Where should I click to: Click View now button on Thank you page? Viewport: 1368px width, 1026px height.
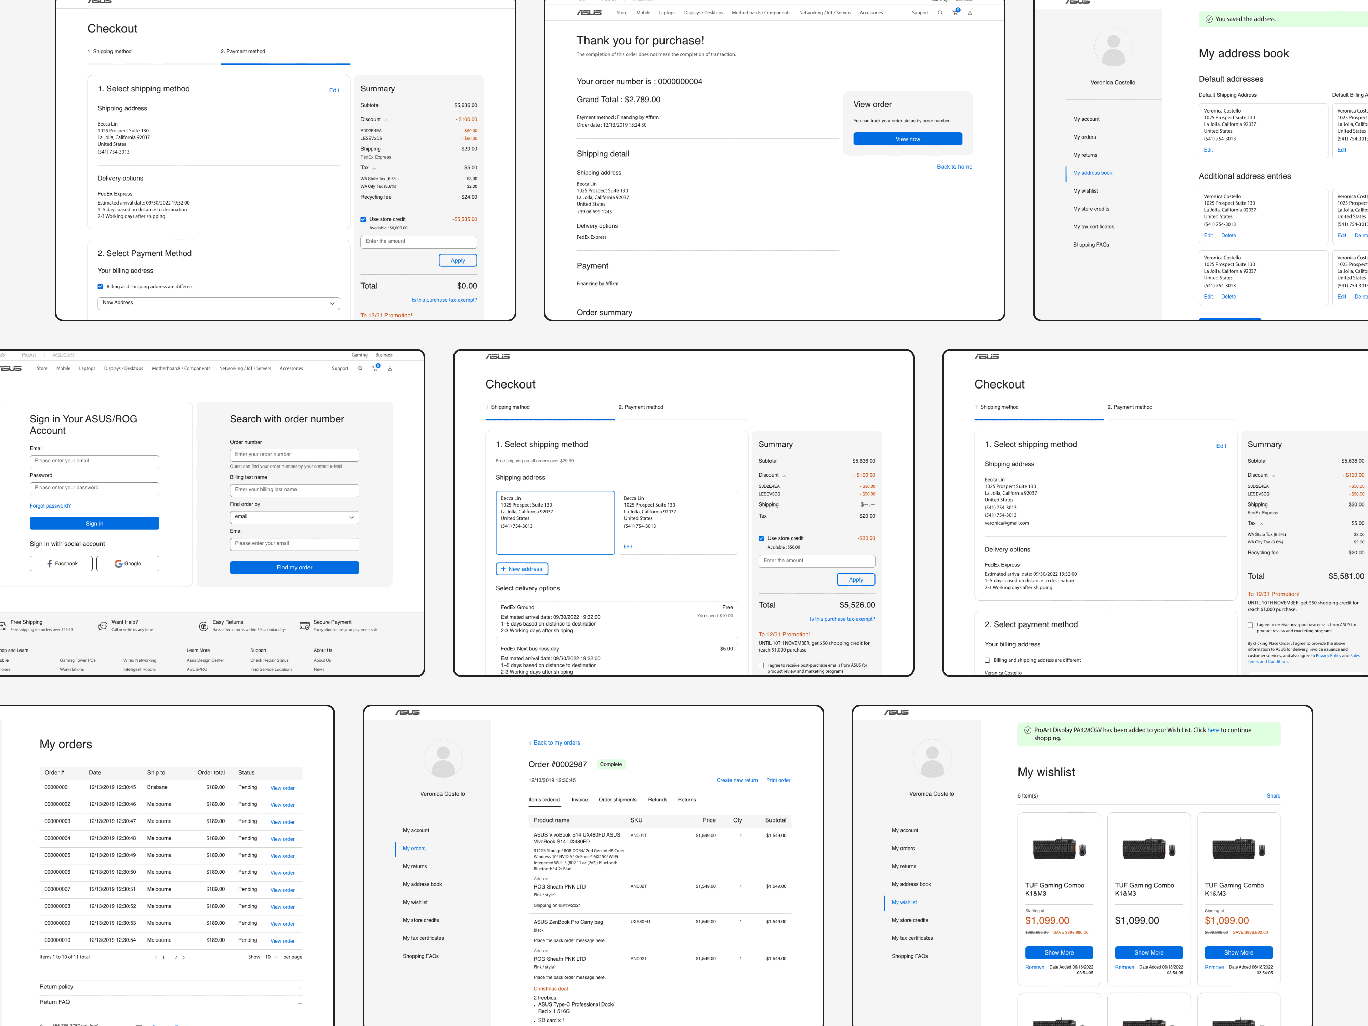[908, 139]
